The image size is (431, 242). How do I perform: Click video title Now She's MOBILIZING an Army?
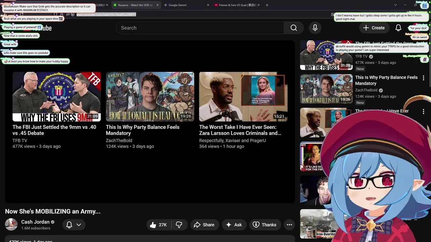(x=53, y=211)
